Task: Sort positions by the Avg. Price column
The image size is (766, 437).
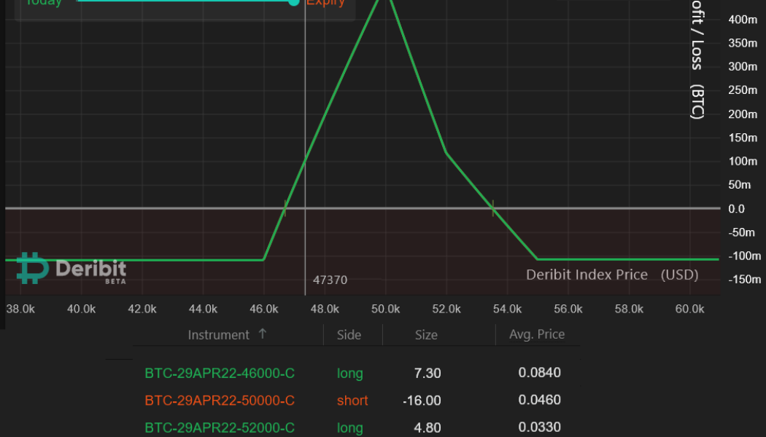Action: (x=537, y=334)
